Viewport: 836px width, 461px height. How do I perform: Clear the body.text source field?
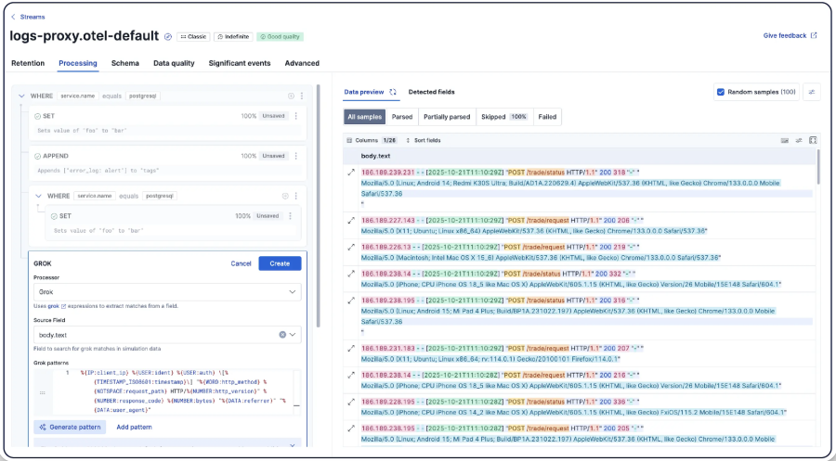click(282, 335)
